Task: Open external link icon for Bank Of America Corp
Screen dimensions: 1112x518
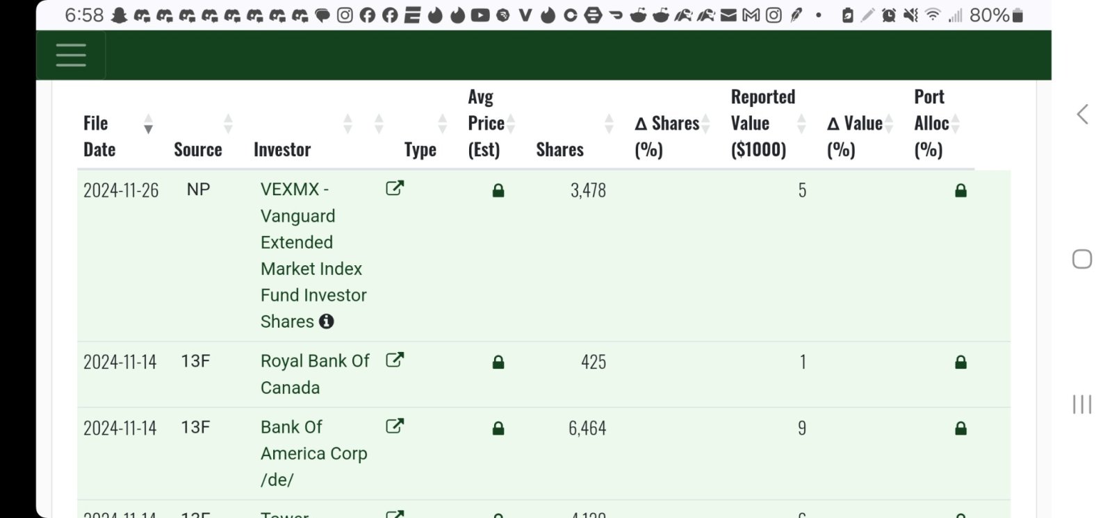Action: pyautogui.click(x=395, y=426)
